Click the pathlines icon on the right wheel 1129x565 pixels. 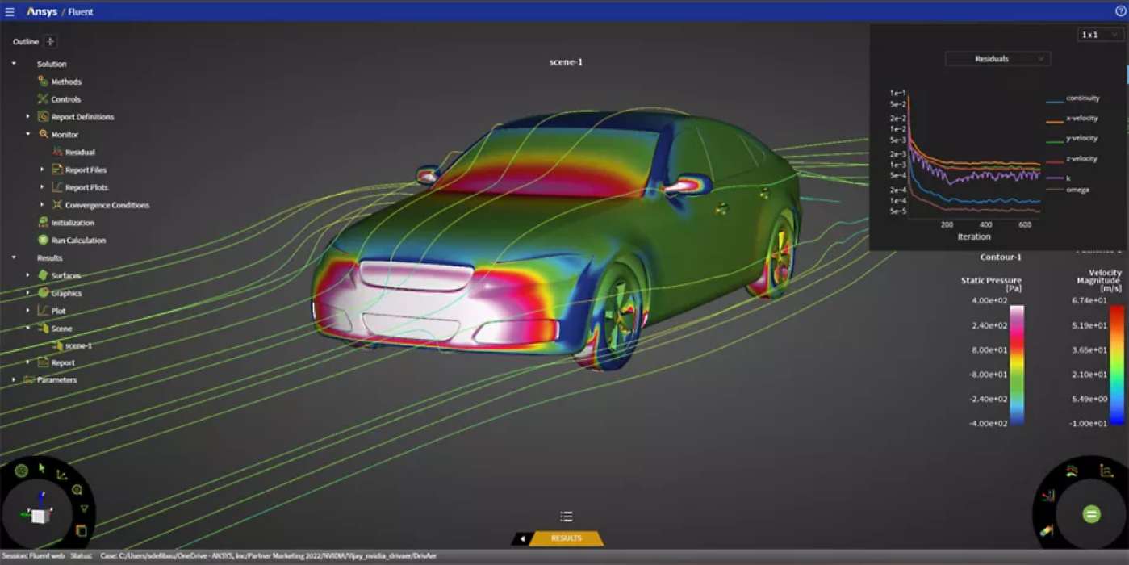1071,471
